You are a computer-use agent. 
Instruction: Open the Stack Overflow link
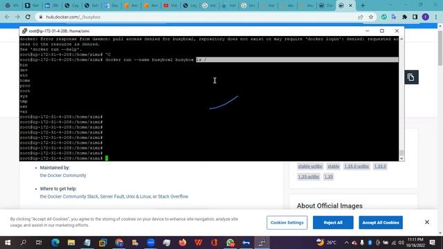pyautogui.click(x=173, y=196)
